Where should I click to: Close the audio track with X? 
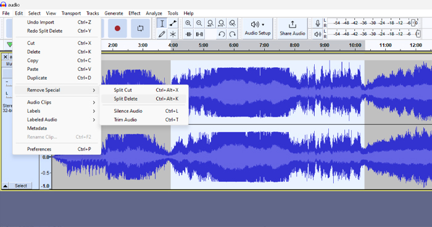5,57
